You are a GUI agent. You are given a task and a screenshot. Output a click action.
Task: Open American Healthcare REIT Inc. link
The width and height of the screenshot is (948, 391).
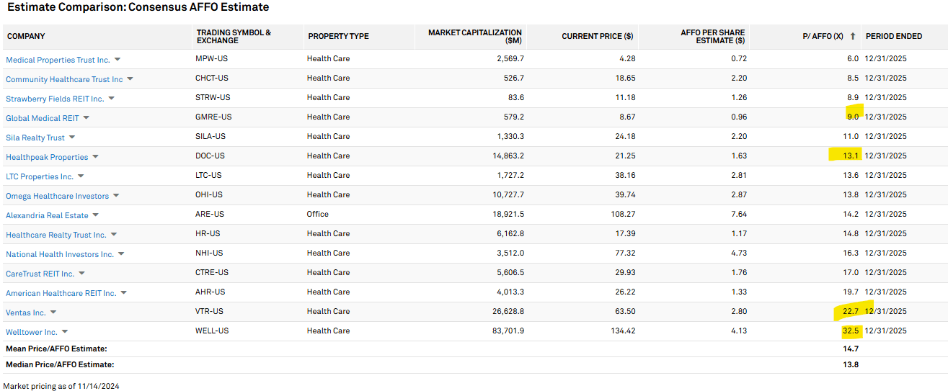pos(61,293)
